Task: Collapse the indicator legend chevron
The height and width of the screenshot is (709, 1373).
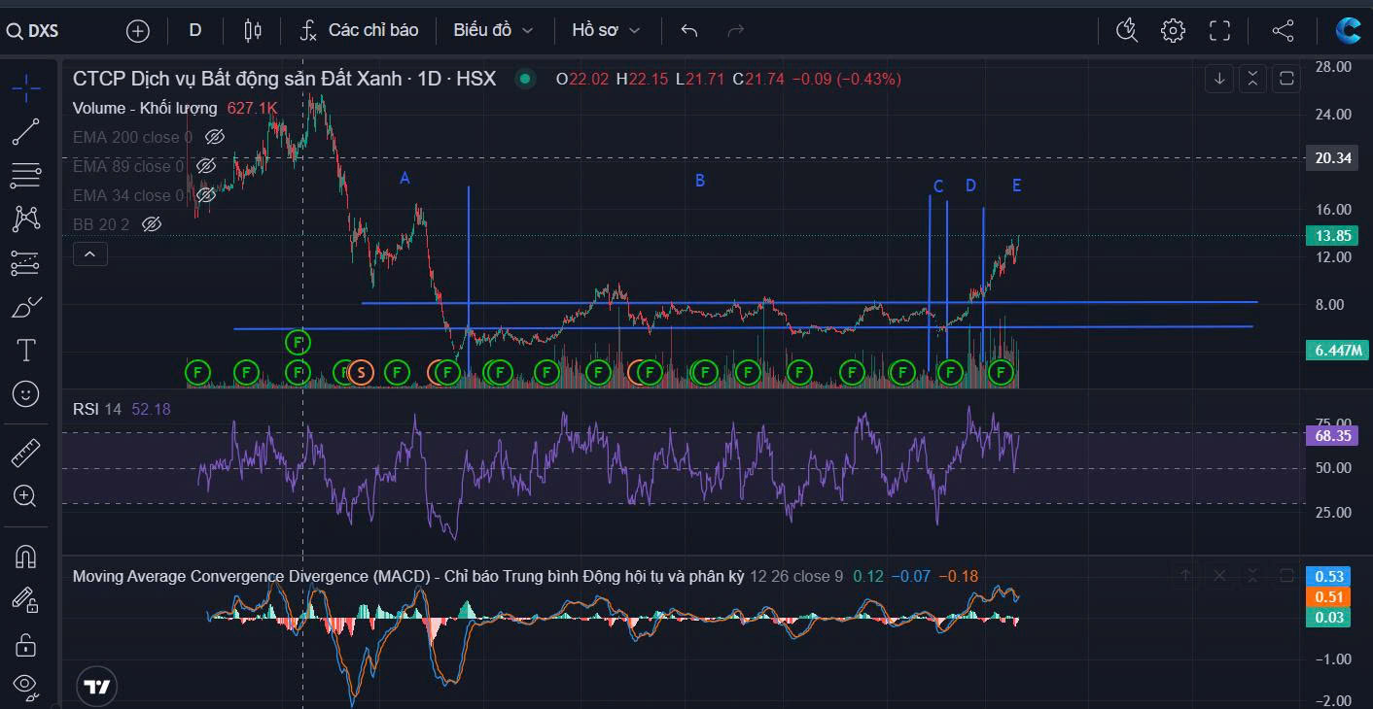Action: [x=89, y=254]
